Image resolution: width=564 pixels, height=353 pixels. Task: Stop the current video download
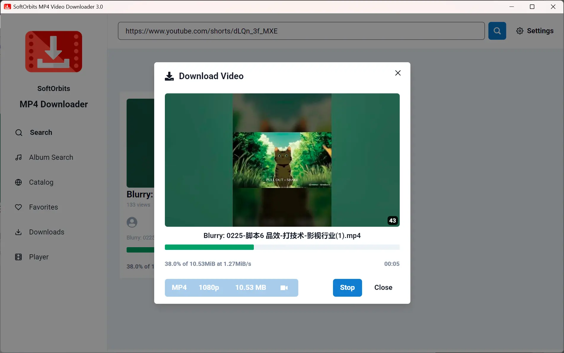tap(347, 287)
